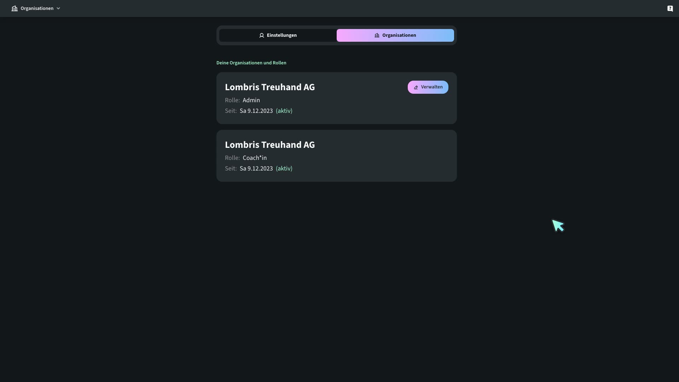
Task: Click the Coach*in organisation card
Action: pos(337,156)
